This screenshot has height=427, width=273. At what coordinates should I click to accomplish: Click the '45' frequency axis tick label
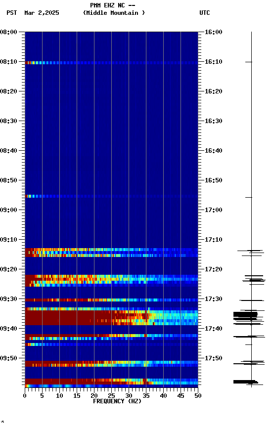(181, 396)
